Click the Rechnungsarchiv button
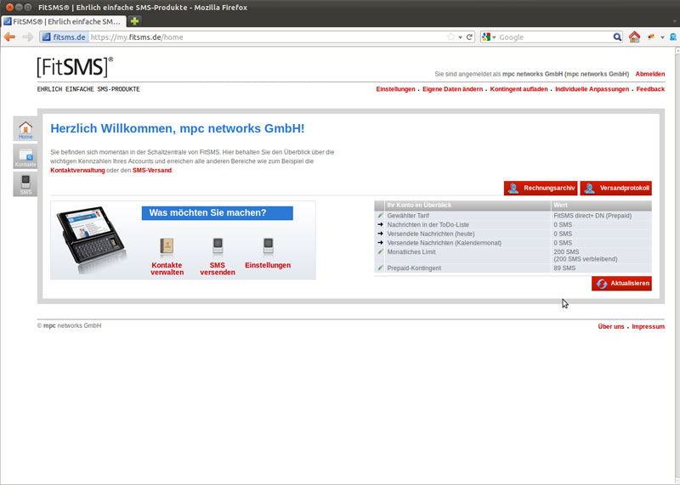This screenshot has width=680, height=485. [x=541, y=188]
